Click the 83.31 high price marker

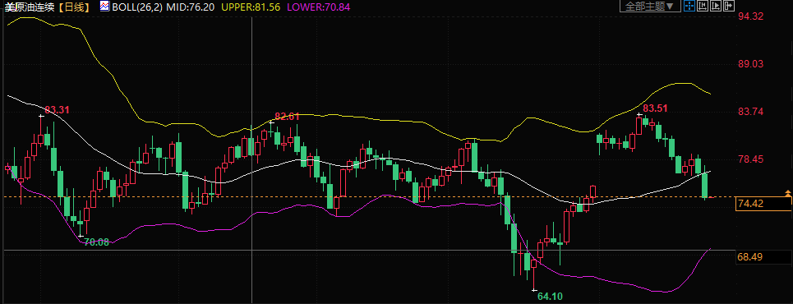(x=57, y=110)
